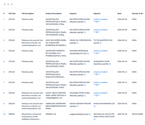Open Unlock w/ tradeint link in row 8
The image size is (145, 125).
(100, 93)
